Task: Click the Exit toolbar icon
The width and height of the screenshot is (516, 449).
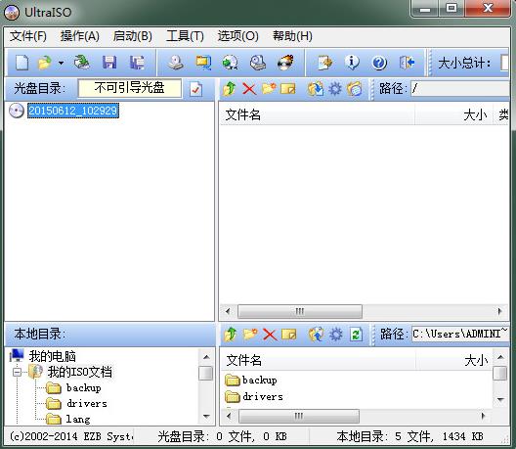Action: click(x=407, y=63)
